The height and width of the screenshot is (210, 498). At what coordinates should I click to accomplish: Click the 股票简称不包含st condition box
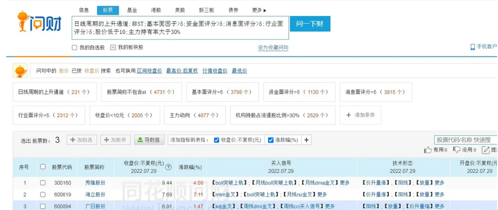point(142,92)
